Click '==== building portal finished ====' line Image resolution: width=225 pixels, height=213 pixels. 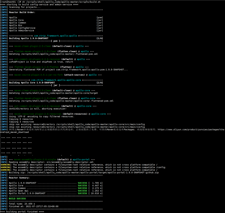point(22,212)
